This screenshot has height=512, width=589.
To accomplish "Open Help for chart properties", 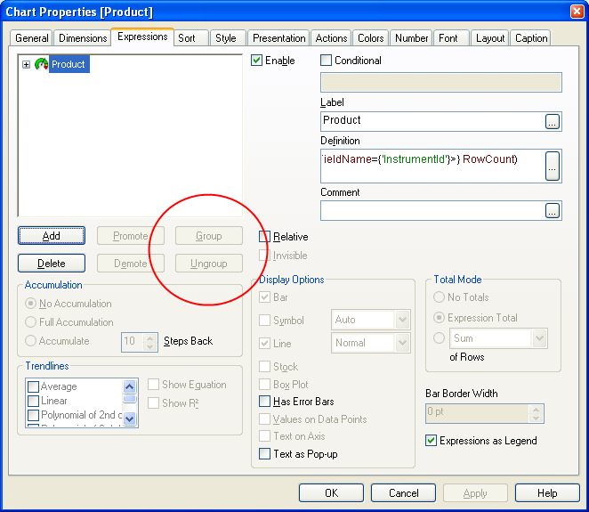I will tap(547, 492).
